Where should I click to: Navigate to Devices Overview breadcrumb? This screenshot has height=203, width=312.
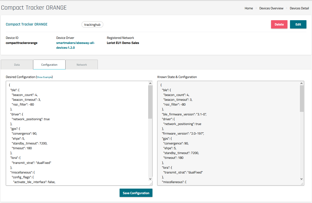pyautogui.click(x=271, y=8)
